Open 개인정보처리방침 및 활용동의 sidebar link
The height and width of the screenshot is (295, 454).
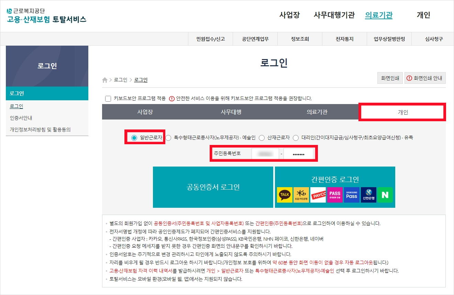tap(40, 129)
